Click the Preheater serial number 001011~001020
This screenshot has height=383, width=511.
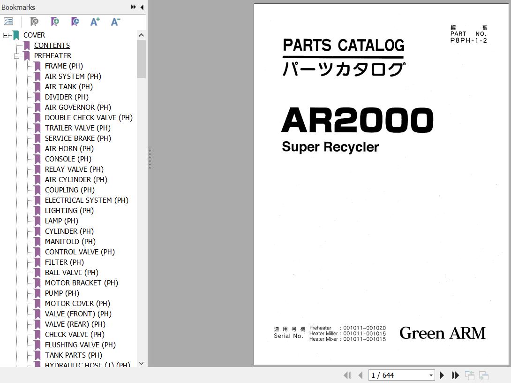pos(365,328)
